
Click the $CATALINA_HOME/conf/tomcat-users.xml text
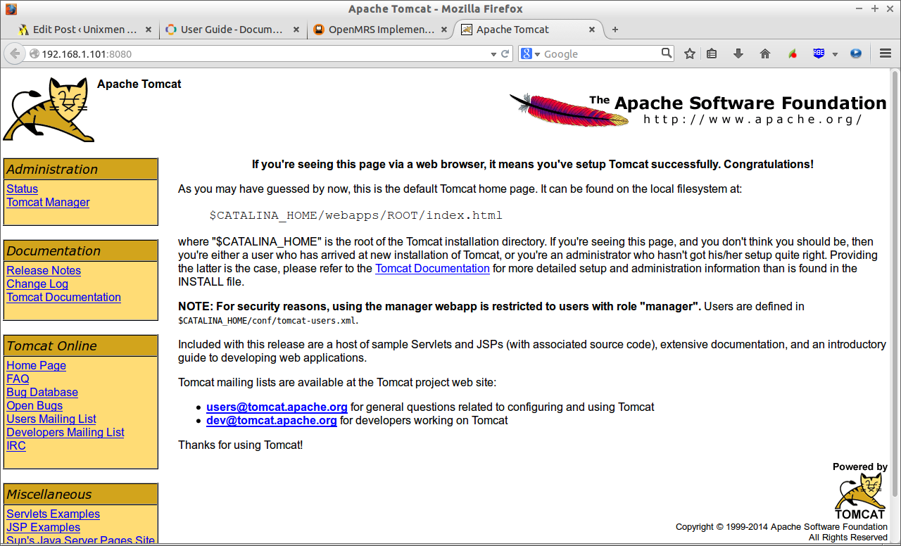pyautogui.click(x=268, y=320)
